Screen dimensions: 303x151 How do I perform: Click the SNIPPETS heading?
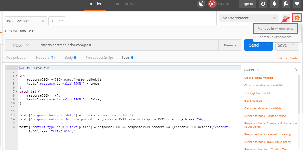[251, 70]
